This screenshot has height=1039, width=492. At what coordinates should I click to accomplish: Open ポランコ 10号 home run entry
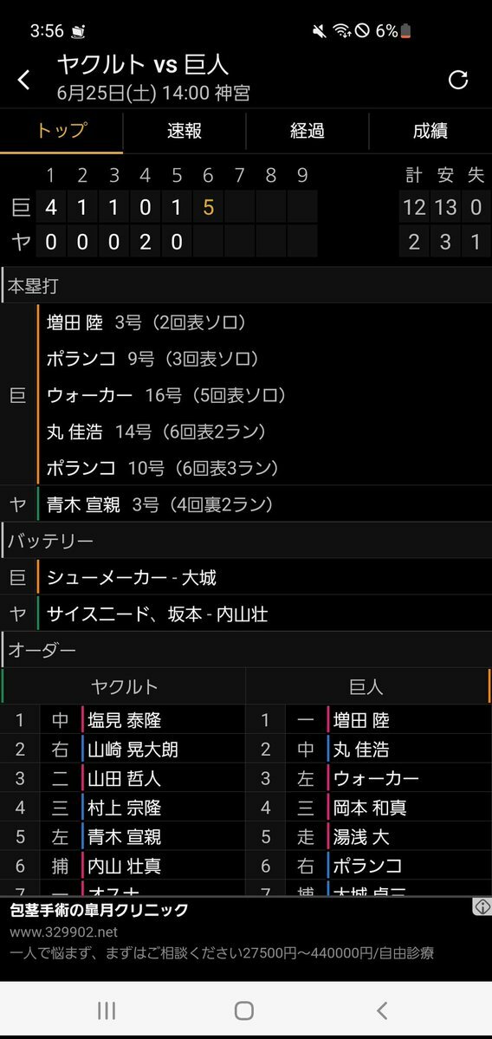[163, 469]
